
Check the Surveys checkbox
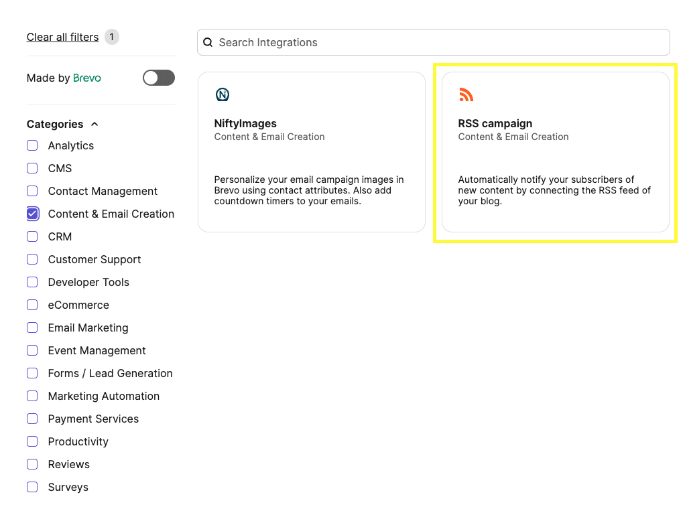coord(32,487)
